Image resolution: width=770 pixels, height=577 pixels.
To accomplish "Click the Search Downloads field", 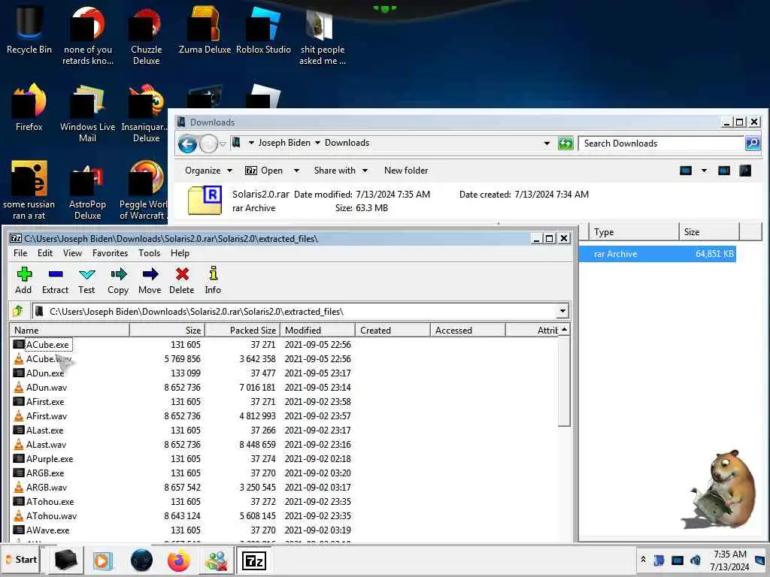I will (661, 143).
